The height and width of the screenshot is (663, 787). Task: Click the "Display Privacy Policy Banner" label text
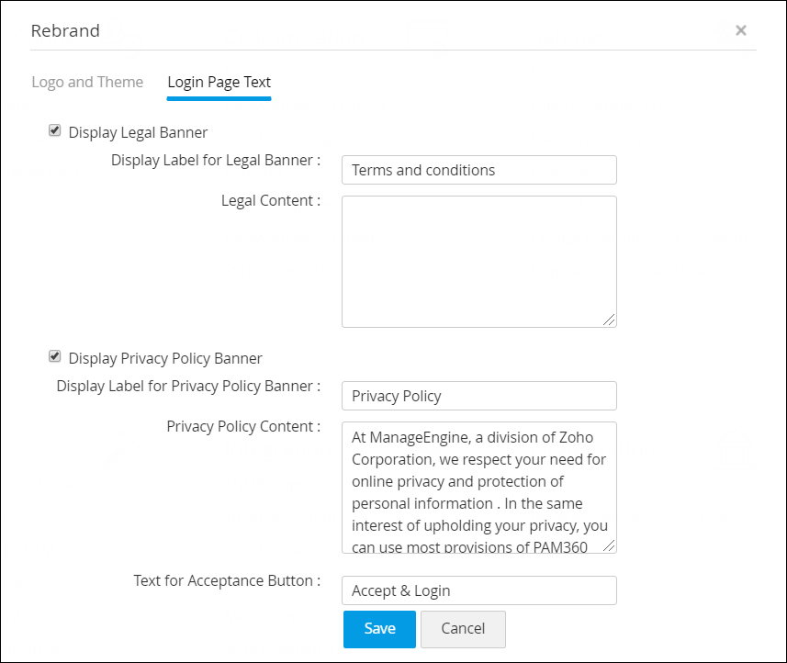click(x=165, y=358)
